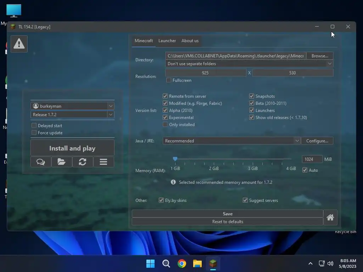Open the About us tab
This screenshot has height=272, width=363.
pyautogui.click(x=190, y=41)
